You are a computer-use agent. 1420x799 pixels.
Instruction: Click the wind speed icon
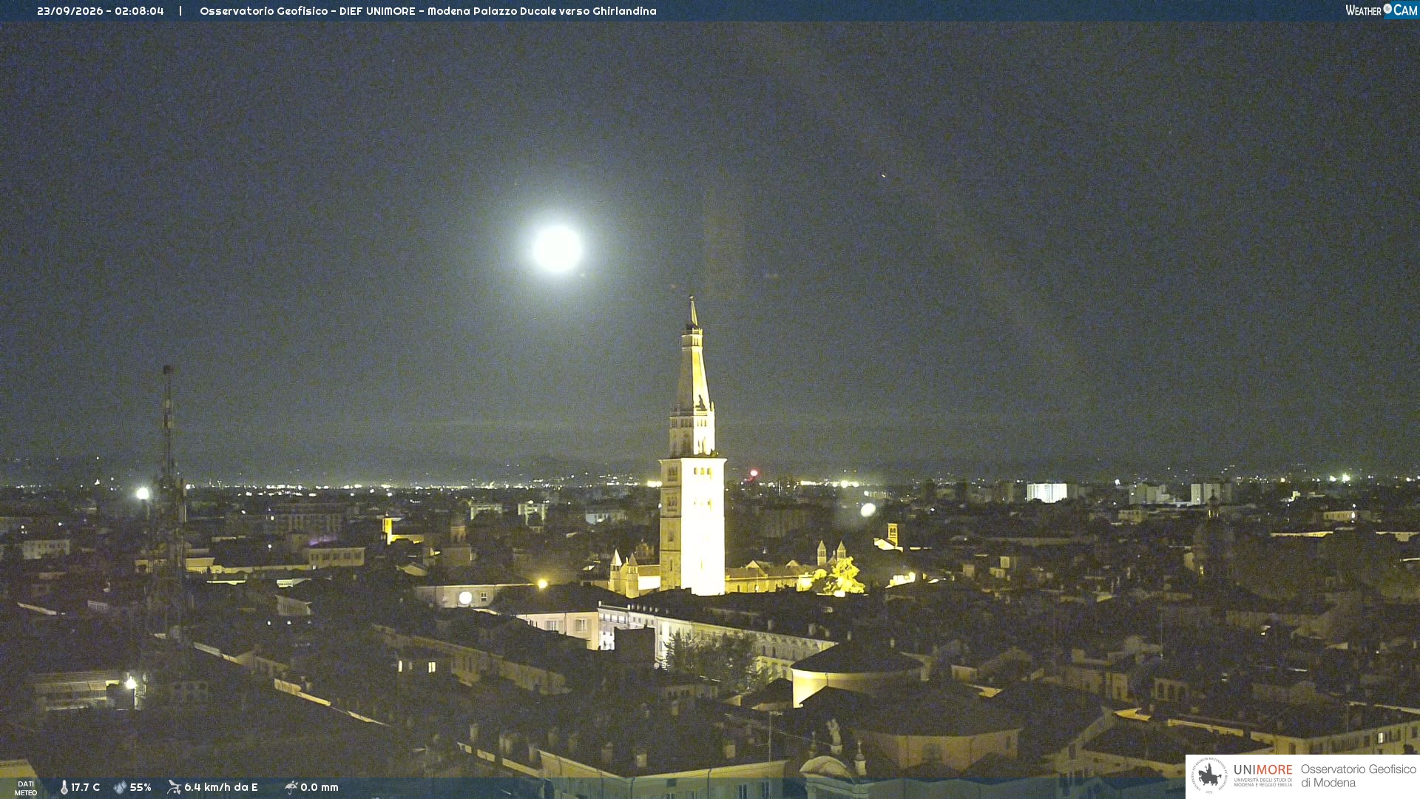[174, 787]
